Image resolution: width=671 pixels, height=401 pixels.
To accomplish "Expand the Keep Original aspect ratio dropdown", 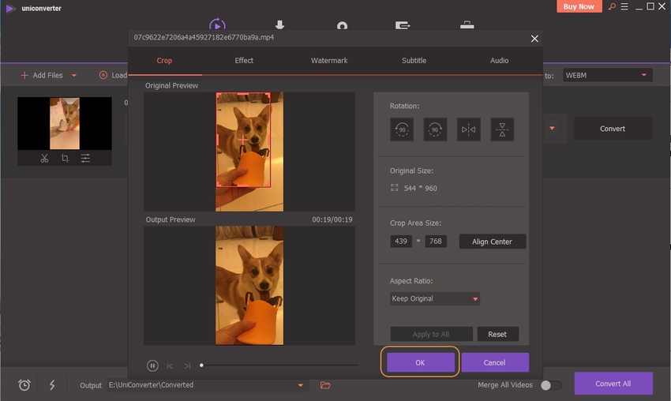I will click(x=435, y=299).
